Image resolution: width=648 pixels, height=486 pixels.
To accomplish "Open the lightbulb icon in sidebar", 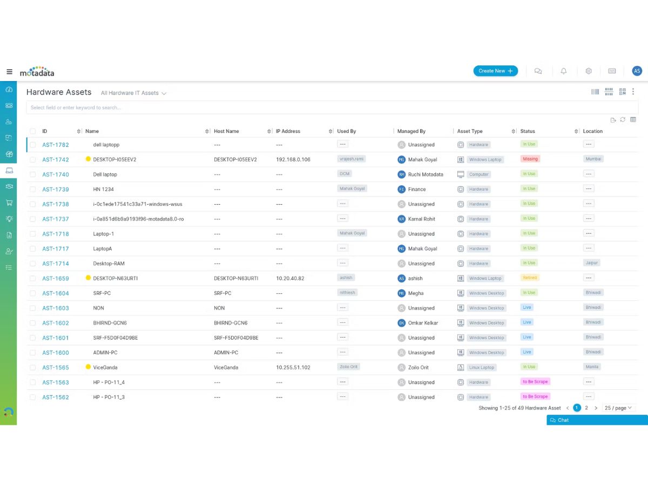I will click(x=9, y=219).
